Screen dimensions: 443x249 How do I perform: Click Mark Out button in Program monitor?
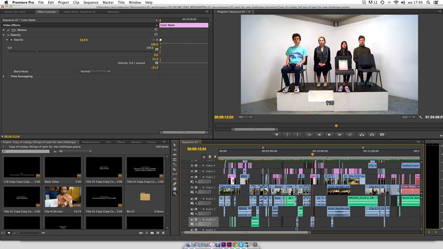tap(297, 135)
